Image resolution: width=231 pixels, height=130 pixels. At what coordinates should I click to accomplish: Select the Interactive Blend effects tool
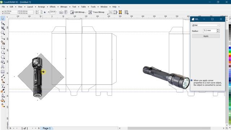click(x=3, y=86)
